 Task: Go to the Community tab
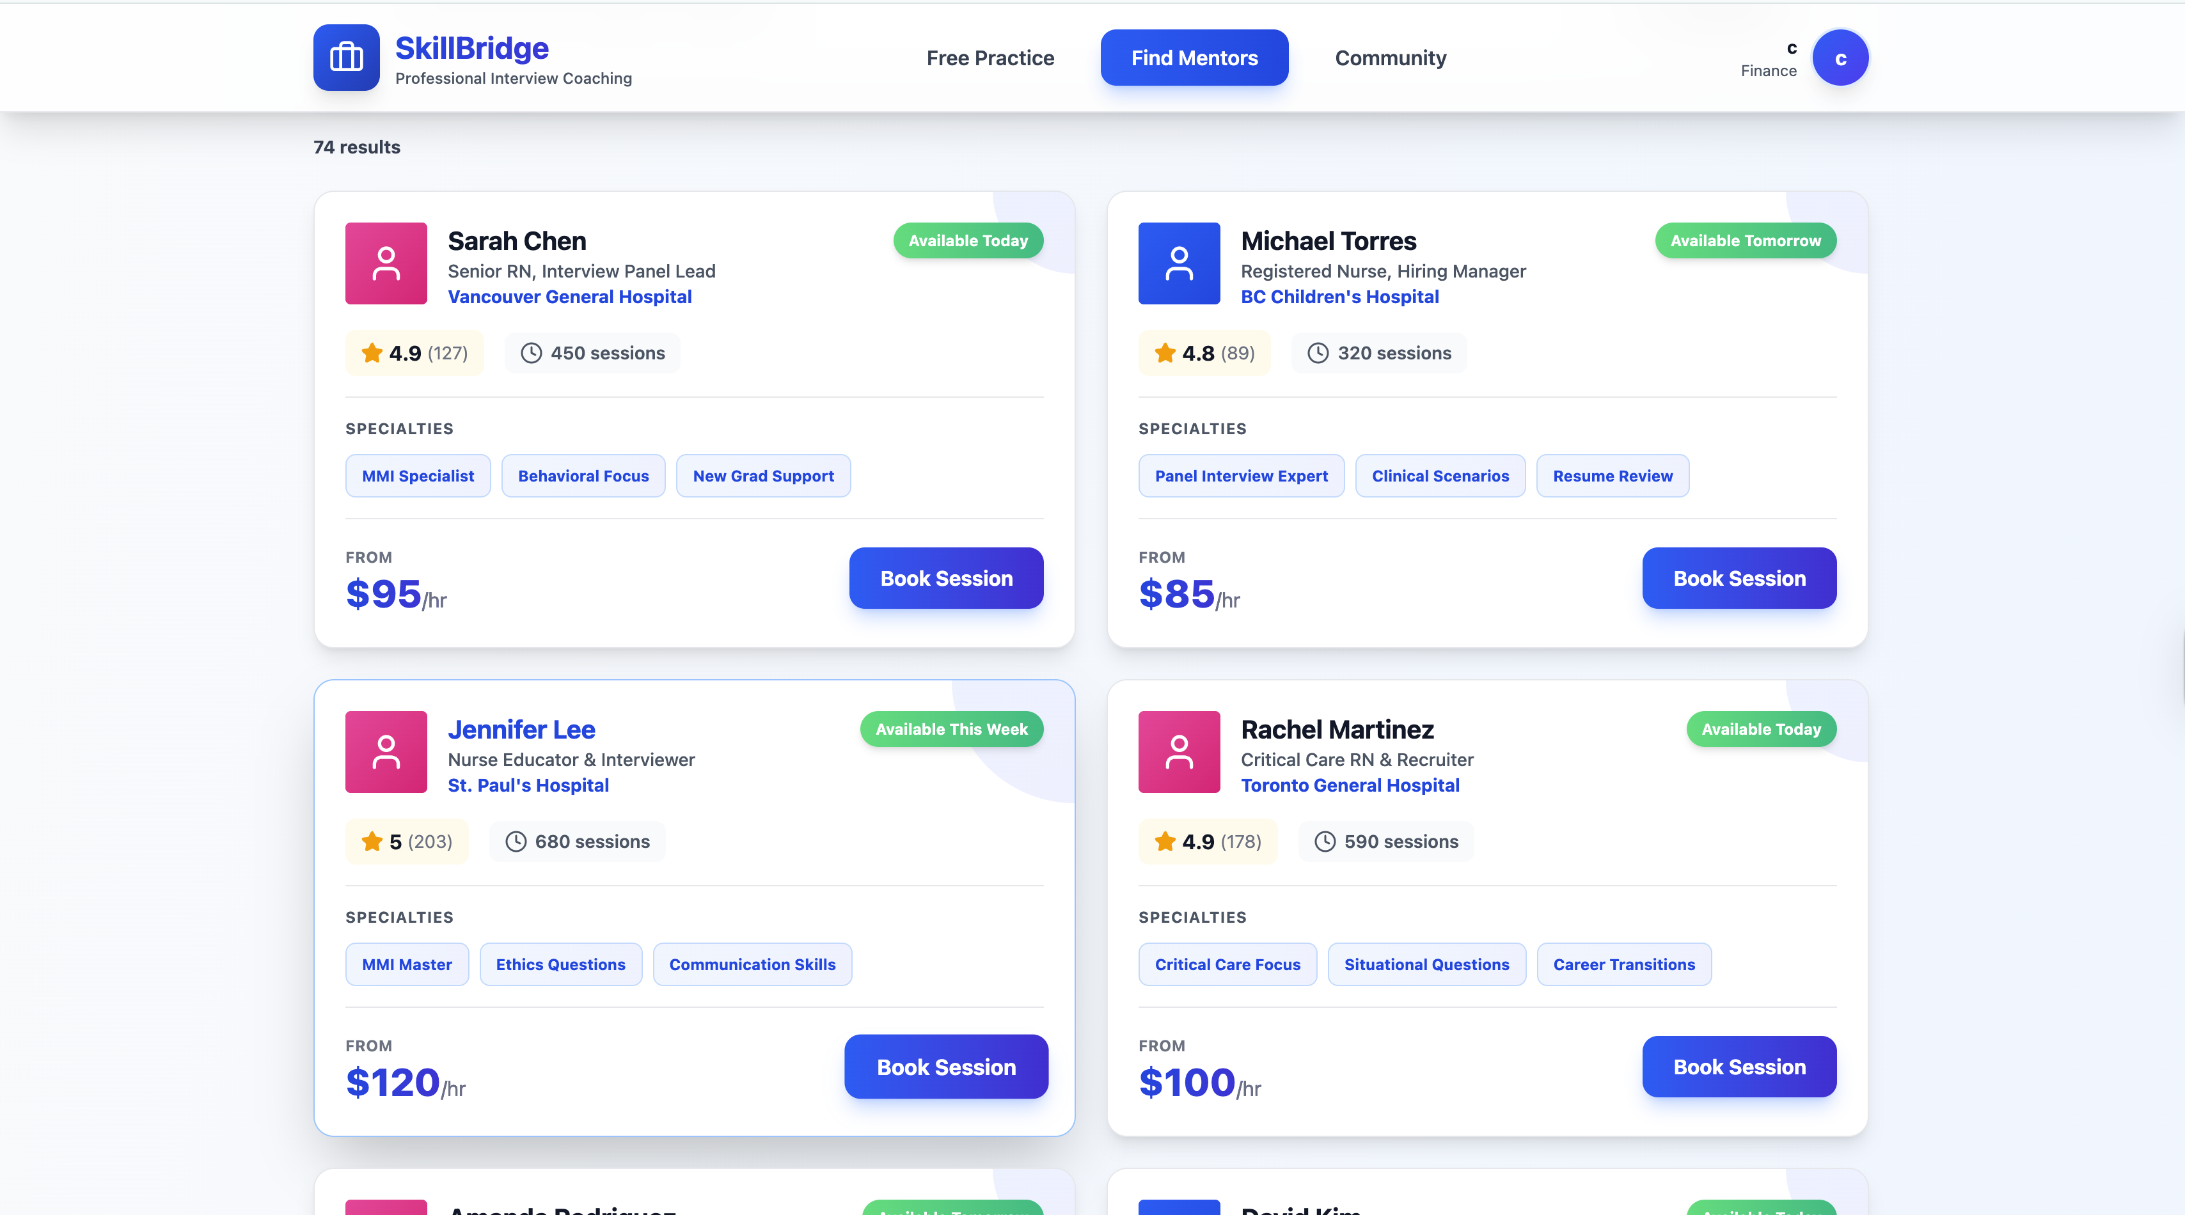coord(1389,58)
